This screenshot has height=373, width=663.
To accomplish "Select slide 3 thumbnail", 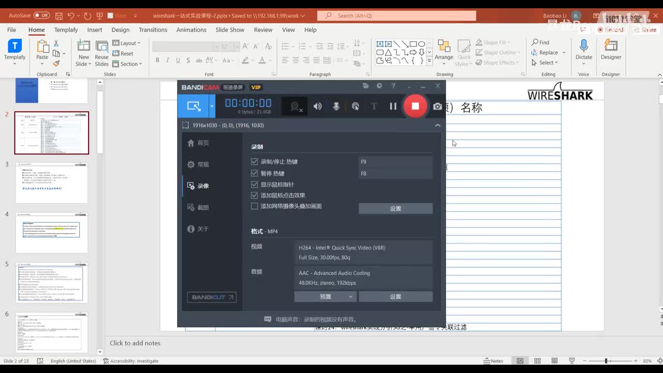I will (52, 182).
